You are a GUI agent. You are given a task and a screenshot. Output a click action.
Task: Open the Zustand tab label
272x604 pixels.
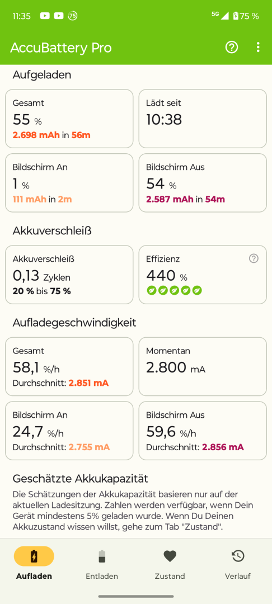(x=170, y=576)
